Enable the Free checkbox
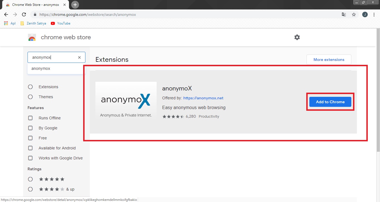Image resolution: width=380 pixels, height=202 pixels. [30, 138]
